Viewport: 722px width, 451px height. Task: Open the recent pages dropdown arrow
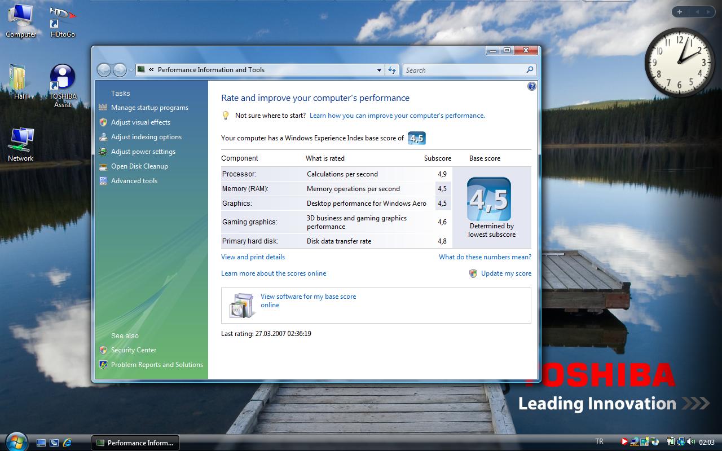click(x=131, y=70)
